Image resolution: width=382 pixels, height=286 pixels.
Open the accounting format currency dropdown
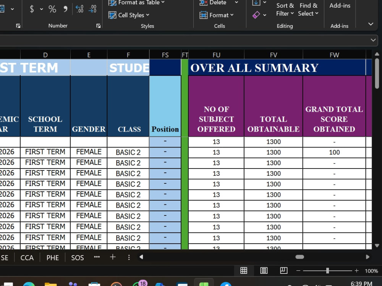click(x=41, y=9)
